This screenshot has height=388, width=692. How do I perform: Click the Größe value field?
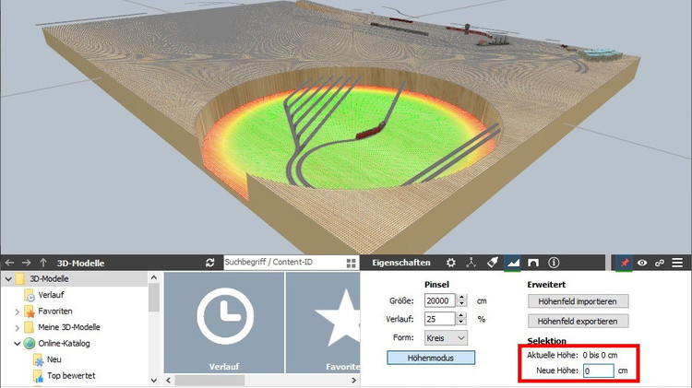439,300
